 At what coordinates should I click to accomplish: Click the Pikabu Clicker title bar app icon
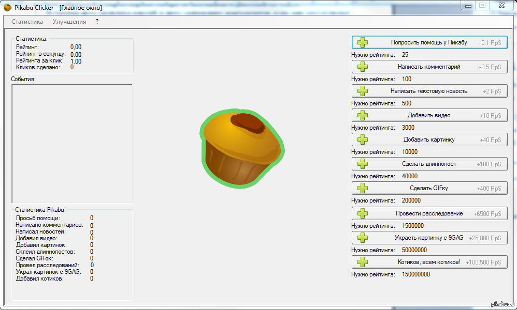[8, 8]
